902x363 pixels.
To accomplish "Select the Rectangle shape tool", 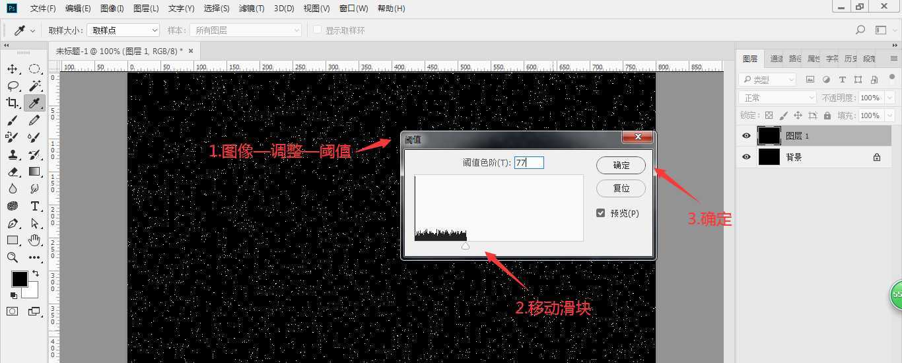I will (x=13, y=240).
